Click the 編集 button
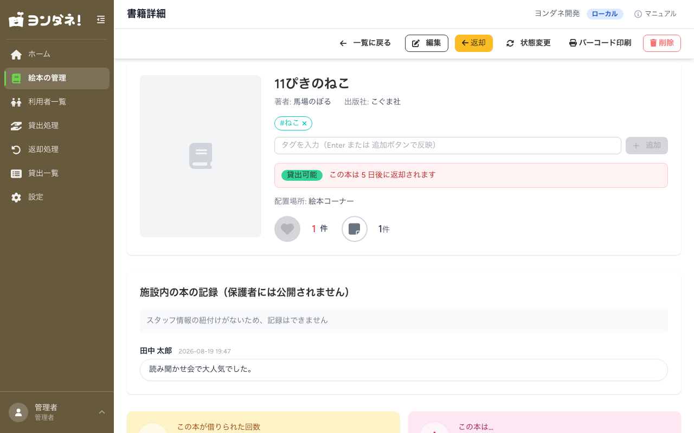This screenshot has width=694, height=433. (427, 43)
